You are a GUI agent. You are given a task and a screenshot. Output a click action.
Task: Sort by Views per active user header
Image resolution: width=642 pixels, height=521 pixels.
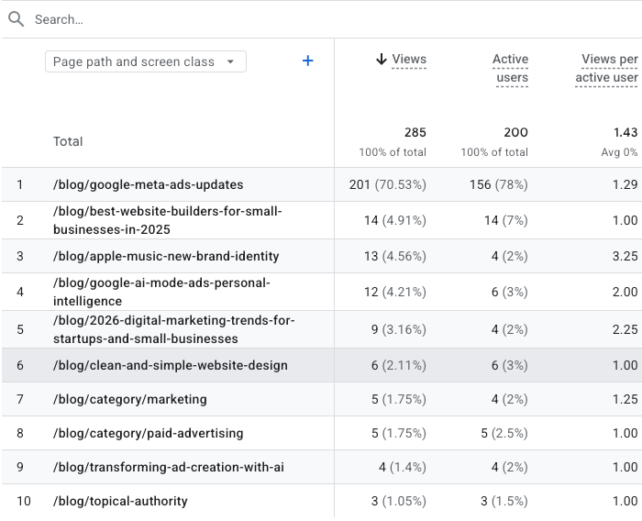pyautogui.click(x=606, y=68)
